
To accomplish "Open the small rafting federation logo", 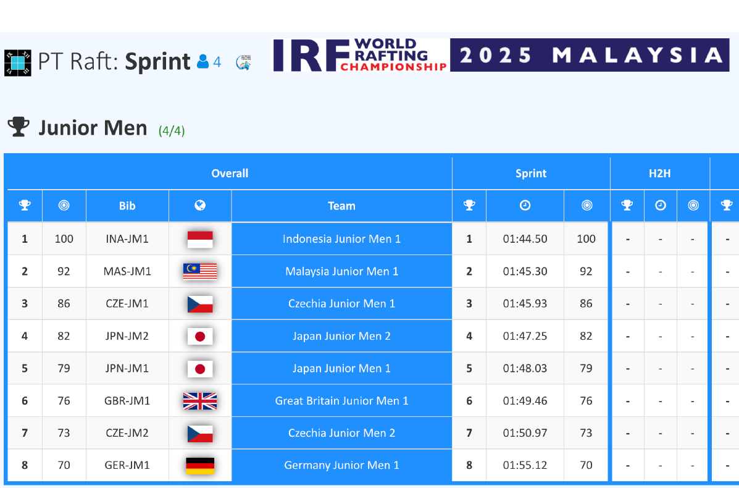I will click(244, 62).
